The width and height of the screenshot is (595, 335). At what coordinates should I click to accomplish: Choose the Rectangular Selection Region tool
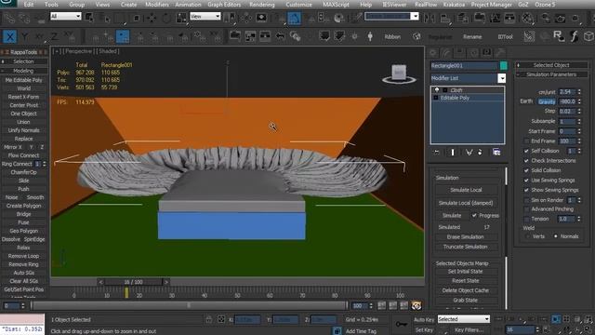pos(121,18)
